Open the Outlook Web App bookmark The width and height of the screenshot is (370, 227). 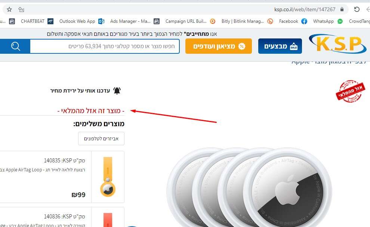81,21
